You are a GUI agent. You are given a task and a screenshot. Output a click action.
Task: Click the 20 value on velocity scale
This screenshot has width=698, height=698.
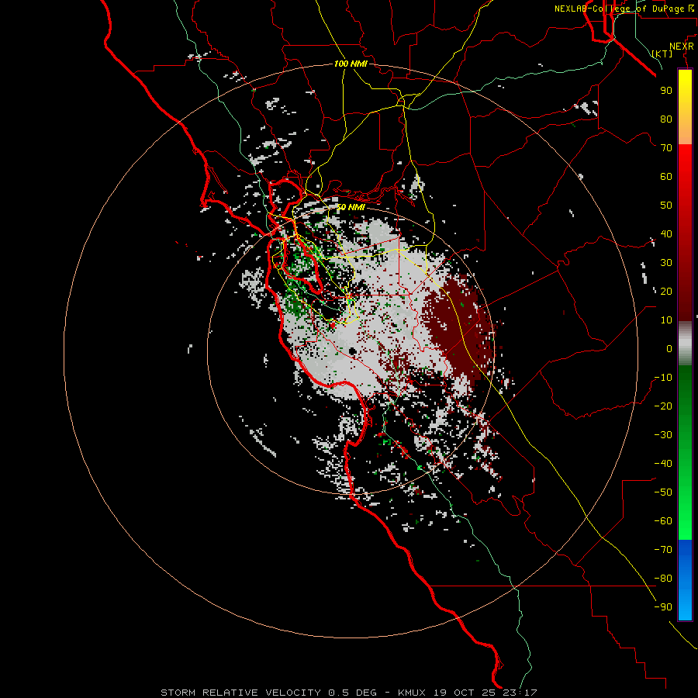(666, 291)
